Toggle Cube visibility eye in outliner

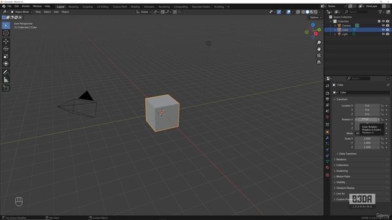click(383, 30)
